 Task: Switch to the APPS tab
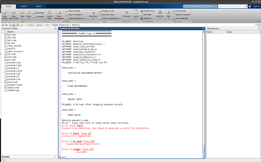pos(39,6)
